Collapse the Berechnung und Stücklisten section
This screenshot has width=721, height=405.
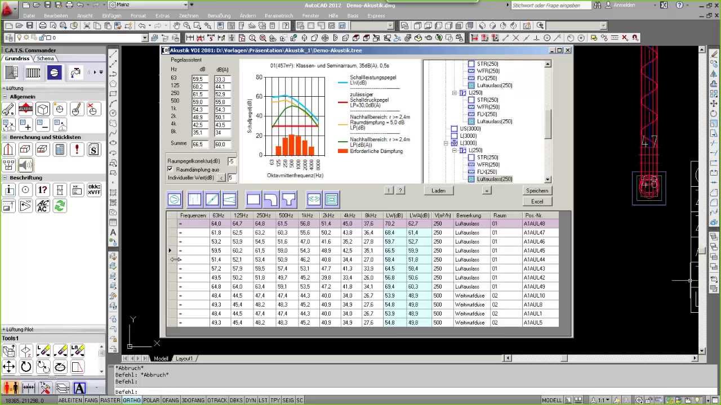point(5,137)
